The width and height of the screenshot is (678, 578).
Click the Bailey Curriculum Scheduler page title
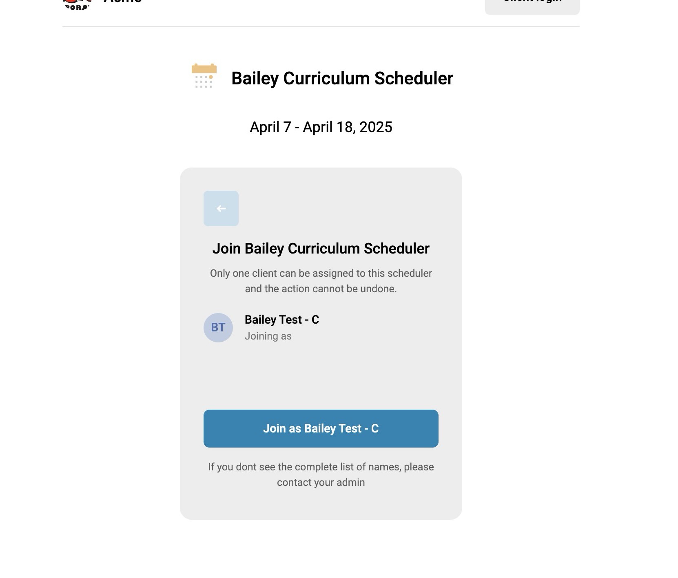[342, 78]
